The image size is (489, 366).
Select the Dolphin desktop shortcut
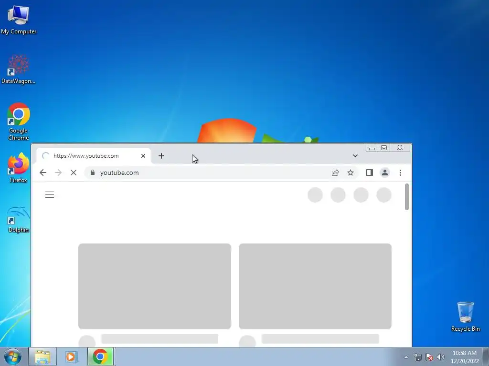(19, 219)
